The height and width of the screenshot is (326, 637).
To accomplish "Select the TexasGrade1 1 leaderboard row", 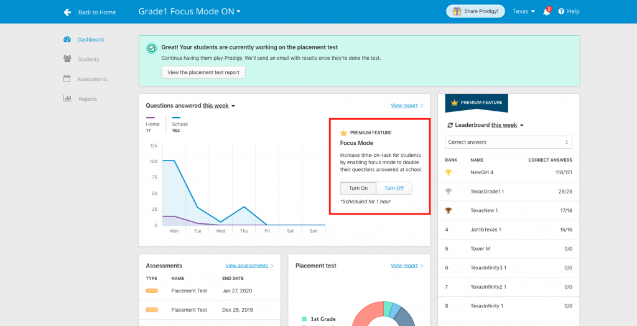I will [509, 192].
